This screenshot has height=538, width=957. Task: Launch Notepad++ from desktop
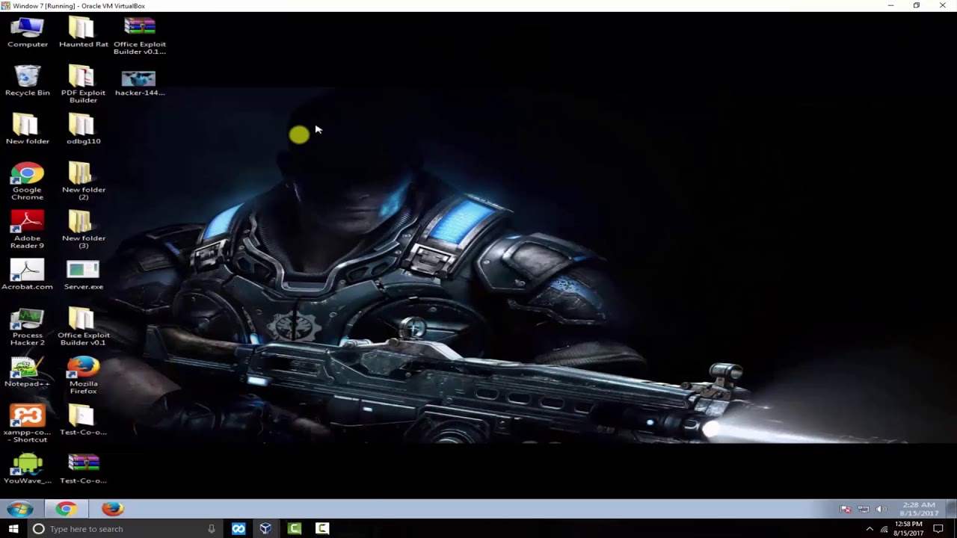[x=27, y=372]
